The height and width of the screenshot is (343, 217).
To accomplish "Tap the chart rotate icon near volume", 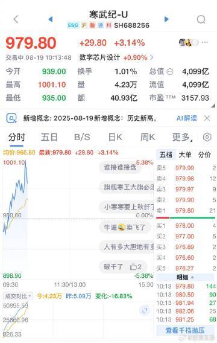I will coord(145,310).
